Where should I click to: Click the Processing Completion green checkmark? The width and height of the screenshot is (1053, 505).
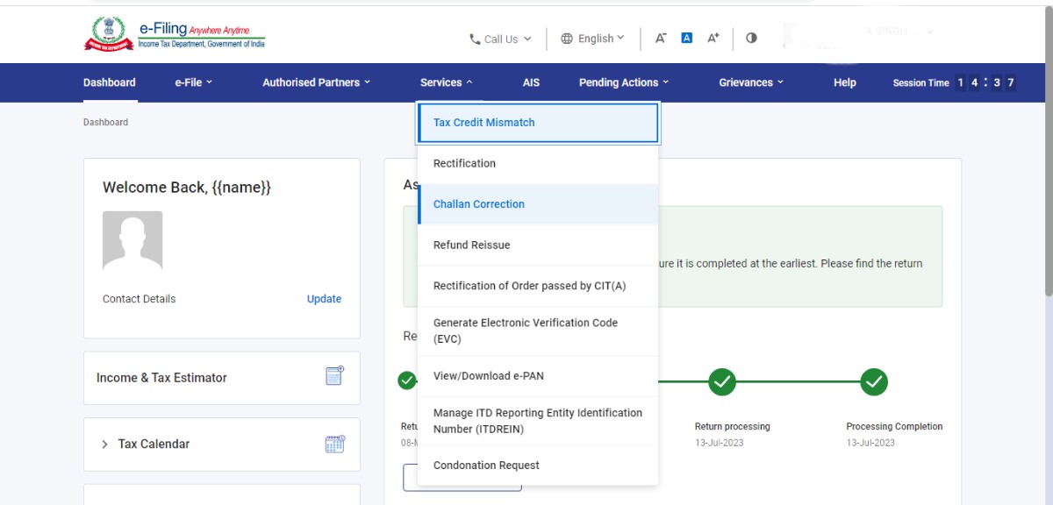tap(874, 381)
